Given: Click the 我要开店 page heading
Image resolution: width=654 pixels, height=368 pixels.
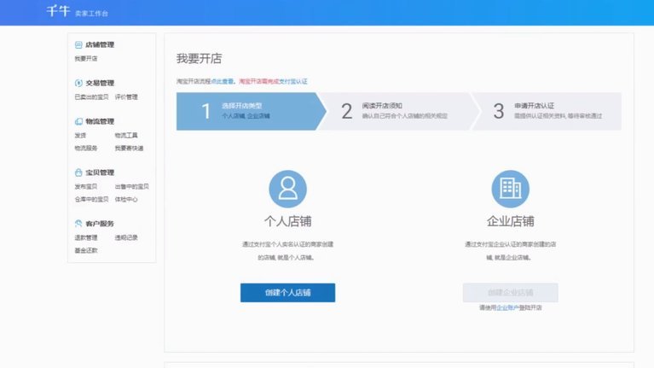Looking at the screenshot, I should (x=199, y=58).
